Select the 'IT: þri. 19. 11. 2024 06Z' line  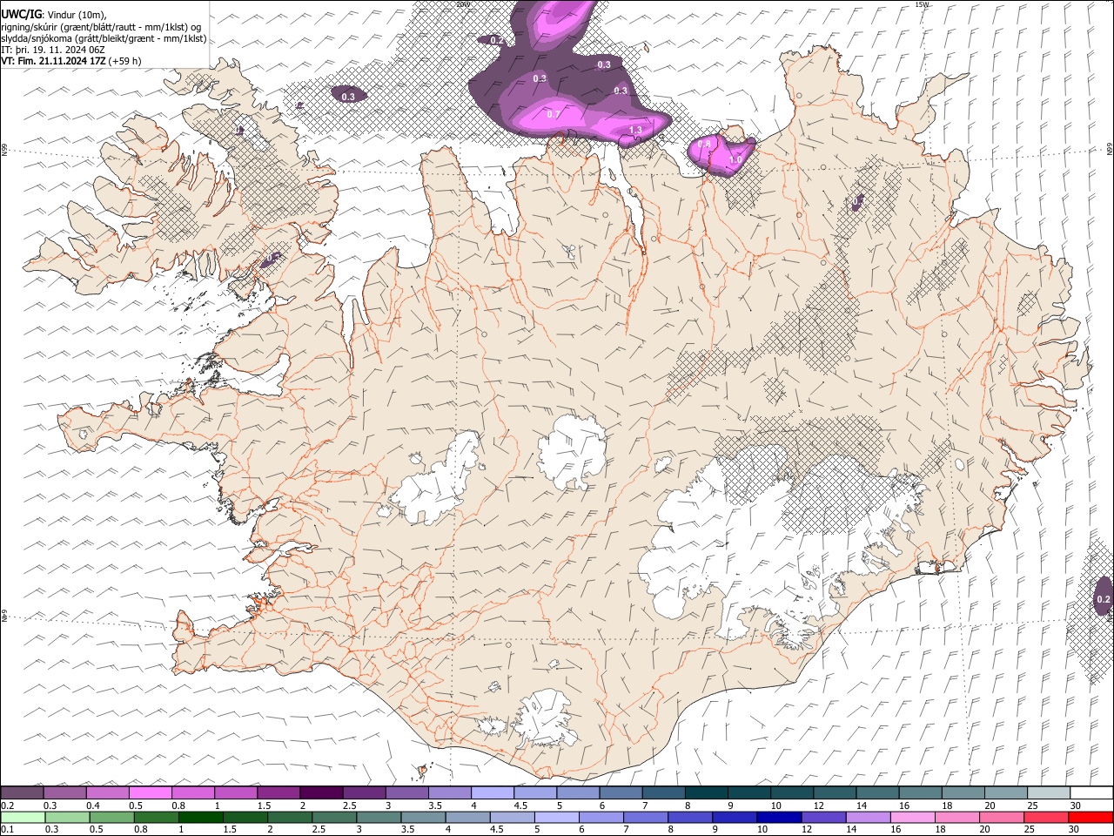coord(53,50)
